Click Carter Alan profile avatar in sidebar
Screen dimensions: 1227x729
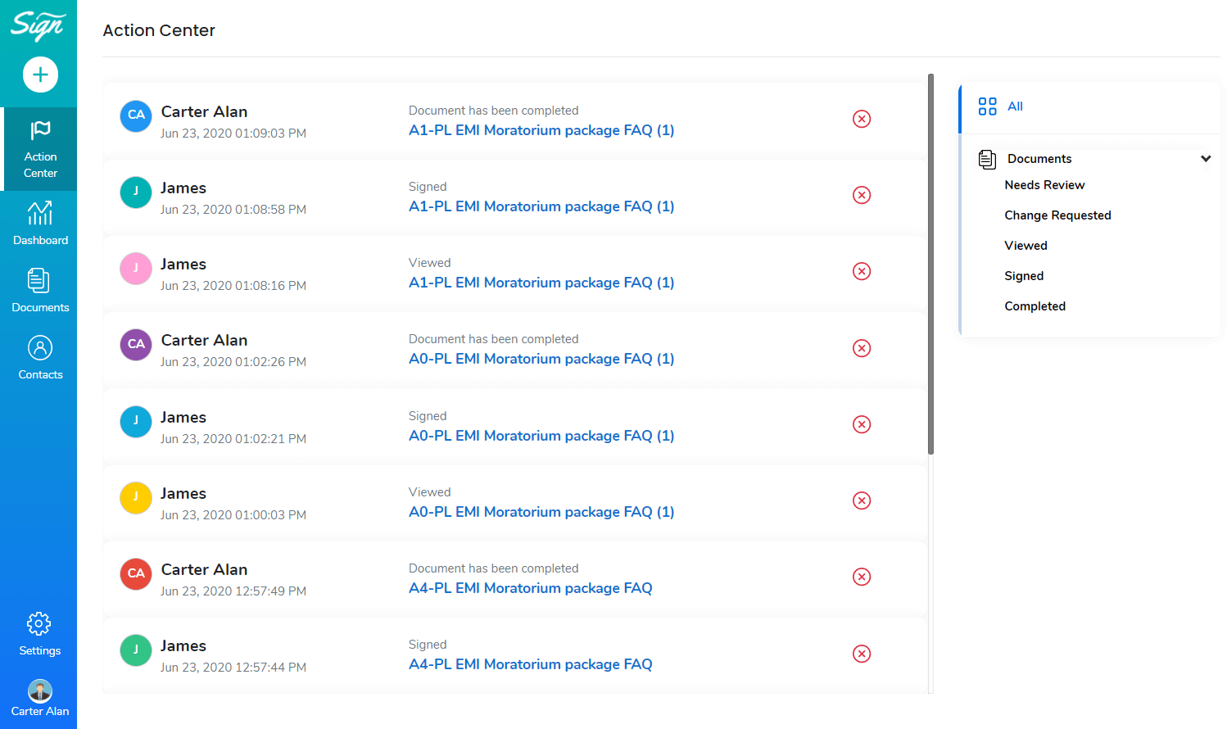point(40,691)
